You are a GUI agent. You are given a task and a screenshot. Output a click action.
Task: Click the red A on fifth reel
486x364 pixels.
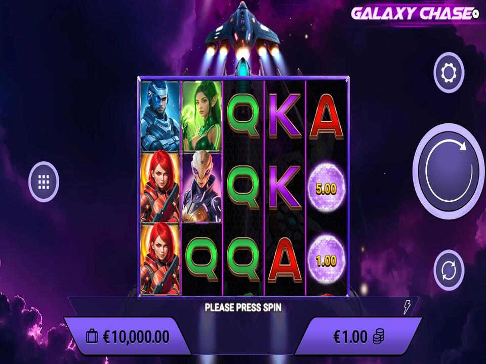pyautogui.click(x=327, y=117)
